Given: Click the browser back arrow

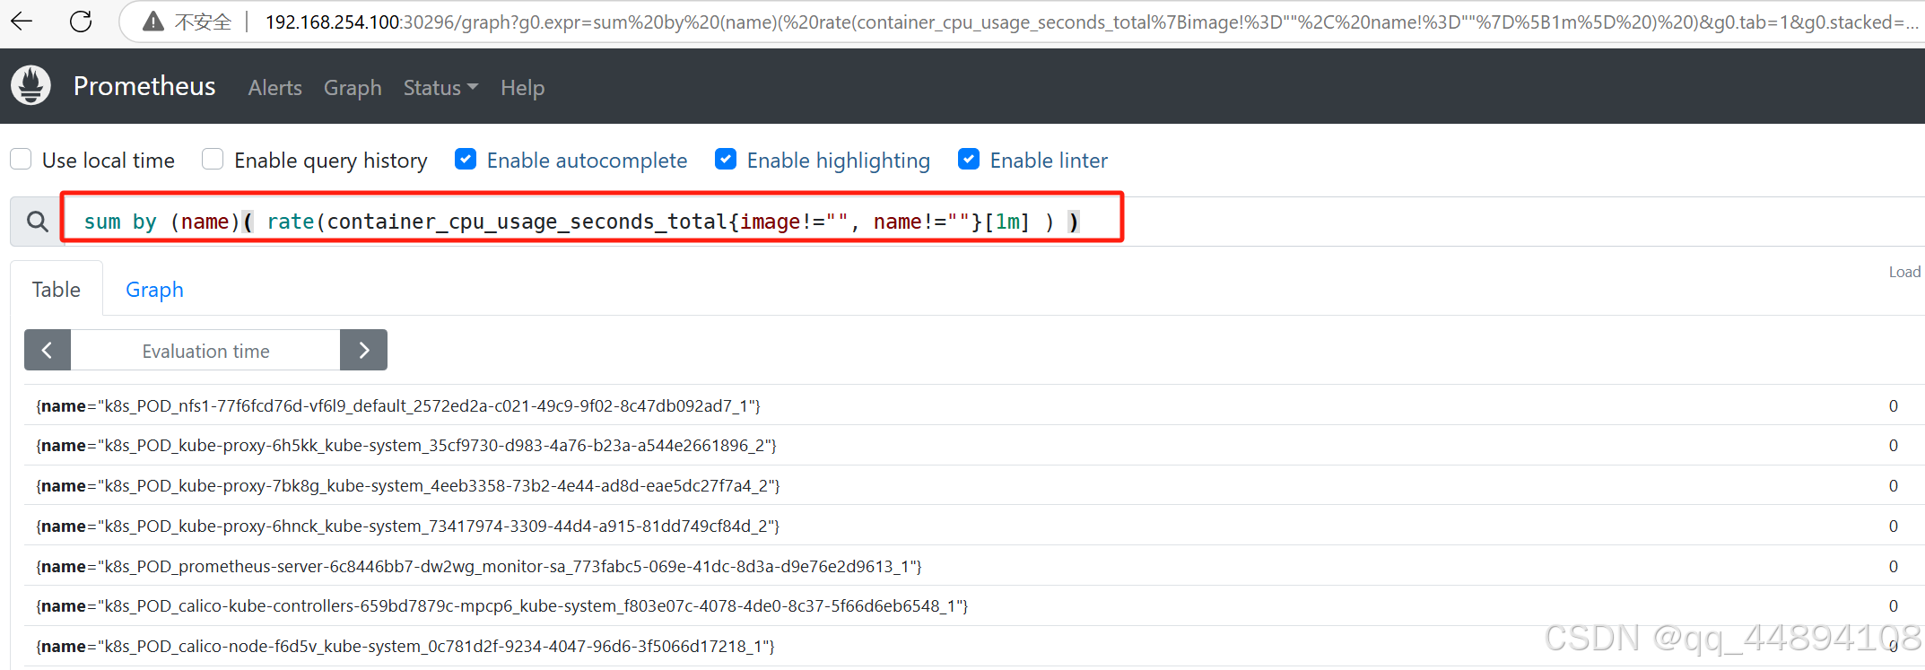Looking at the screenshot, I should (x=22, y=21).
